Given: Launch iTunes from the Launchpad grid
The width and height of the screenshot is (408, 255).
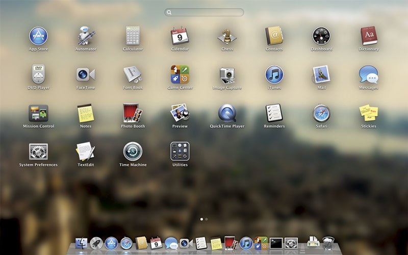Looking at the screenshot, I should point(274,74).
